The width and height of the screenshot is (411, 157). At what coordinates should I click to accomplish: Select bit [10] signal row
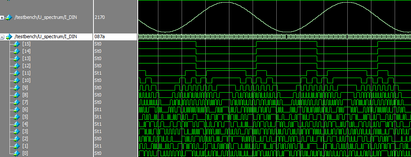[27, 80]
